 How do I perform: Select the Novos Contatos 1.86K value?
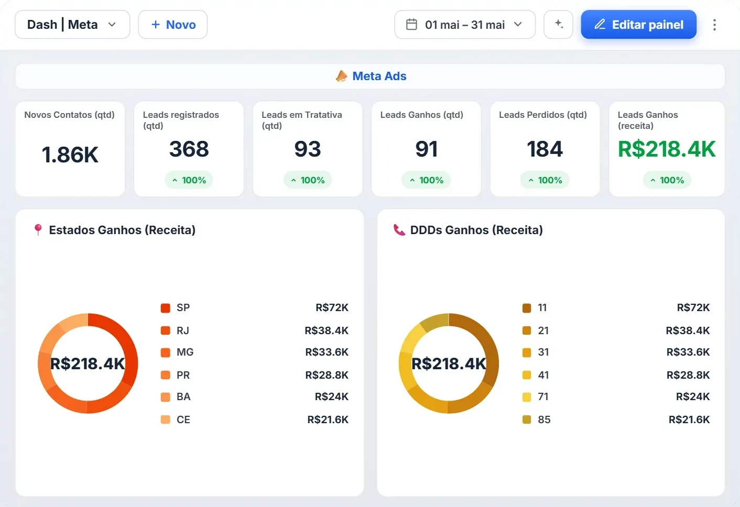[70, 155]
